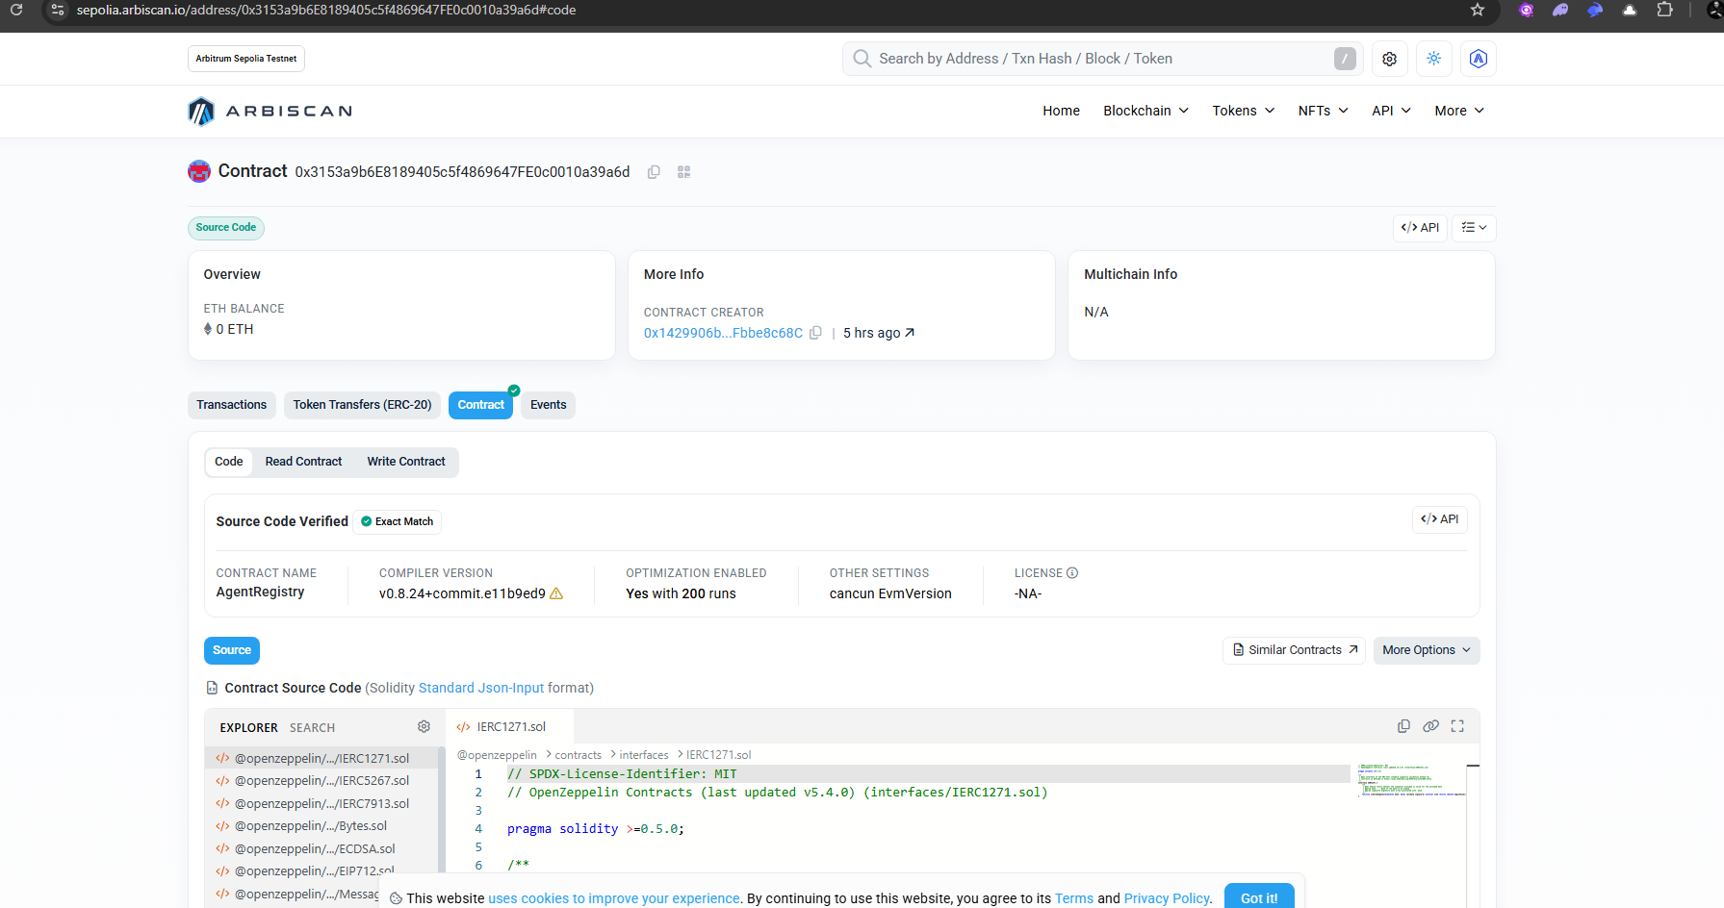The width and height of the screenshot is (1724, 908).
Task: Open IERC1271.sol in the file explorer
Action: [x=322, y=759]
